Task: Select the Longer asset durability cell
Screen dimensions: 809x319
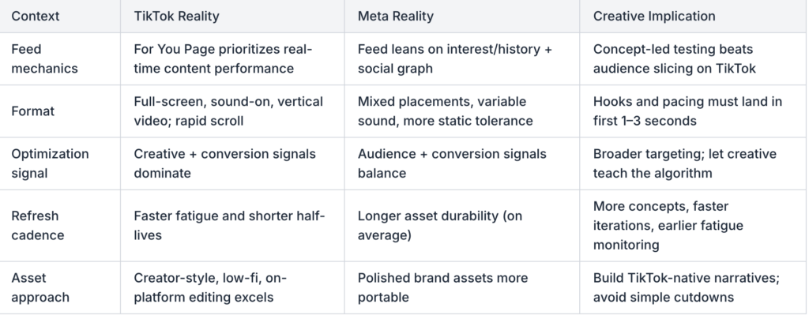Action: click(x=461, y=225)
